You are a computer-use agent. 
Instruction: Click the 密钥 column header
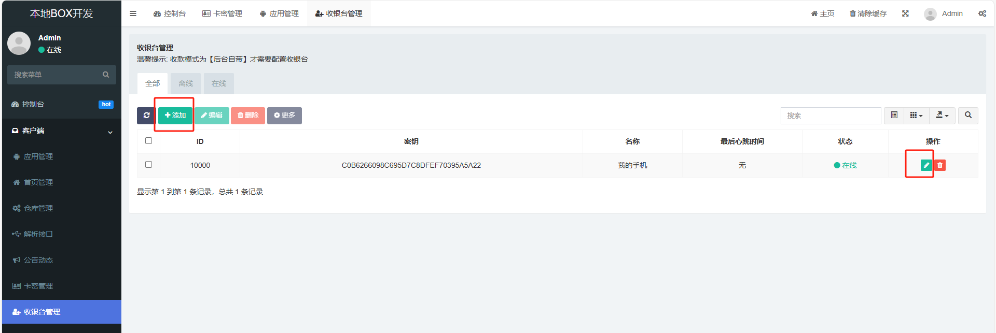(x=411, y=141)
